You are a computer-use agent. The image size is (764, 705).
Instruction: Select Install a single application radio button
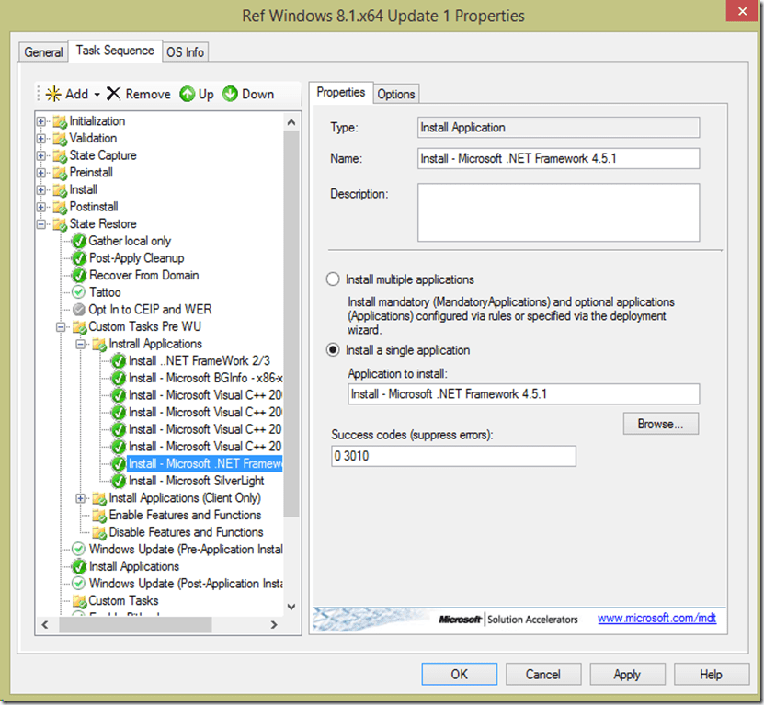(x=333, y=350)
